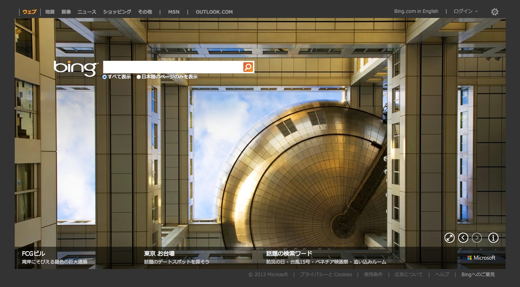Select the すべて表示 radio option

105,77
